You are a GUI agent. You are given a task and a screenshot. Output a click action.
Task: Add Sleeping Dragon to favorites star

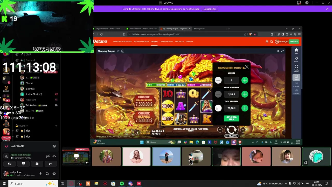(x=118, y=51)
